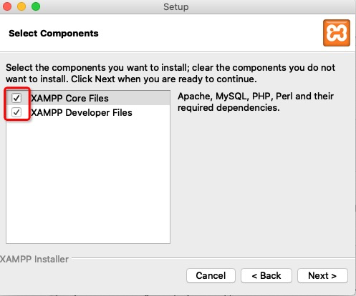The width and height of the screenshot is (356, 296).
Task: Go to previous step with Back button
Action: 266,276
